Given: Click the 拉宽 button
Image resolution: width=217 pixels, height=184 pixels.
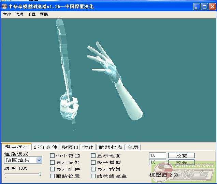Looking at the screenshot, I should tap(182, 155).
